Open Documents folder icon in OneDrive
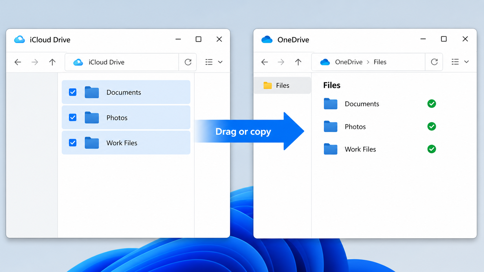 (331, 103)
